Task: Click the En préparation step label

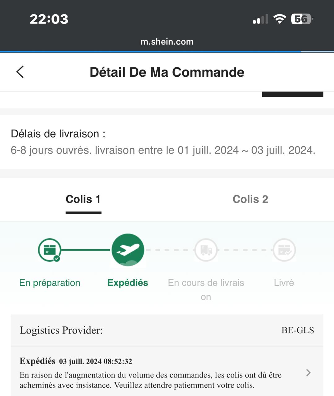Action: point(50,283)
